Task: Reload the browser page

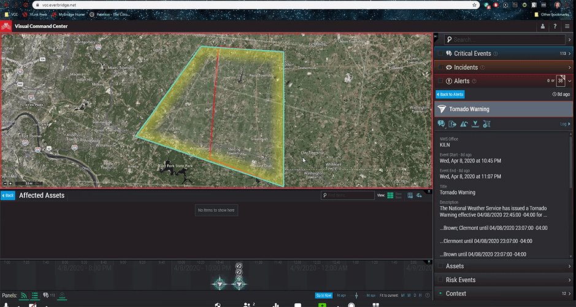Action: pos(26,5)
